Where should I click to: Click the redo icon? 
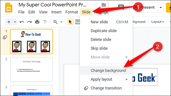pos(29,22)
